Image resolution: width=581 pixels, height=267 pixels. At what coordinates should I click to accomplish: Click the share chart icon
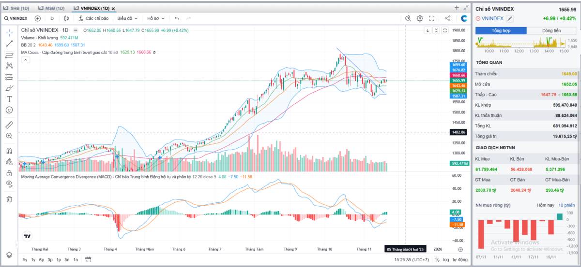[x=447, y=18]
